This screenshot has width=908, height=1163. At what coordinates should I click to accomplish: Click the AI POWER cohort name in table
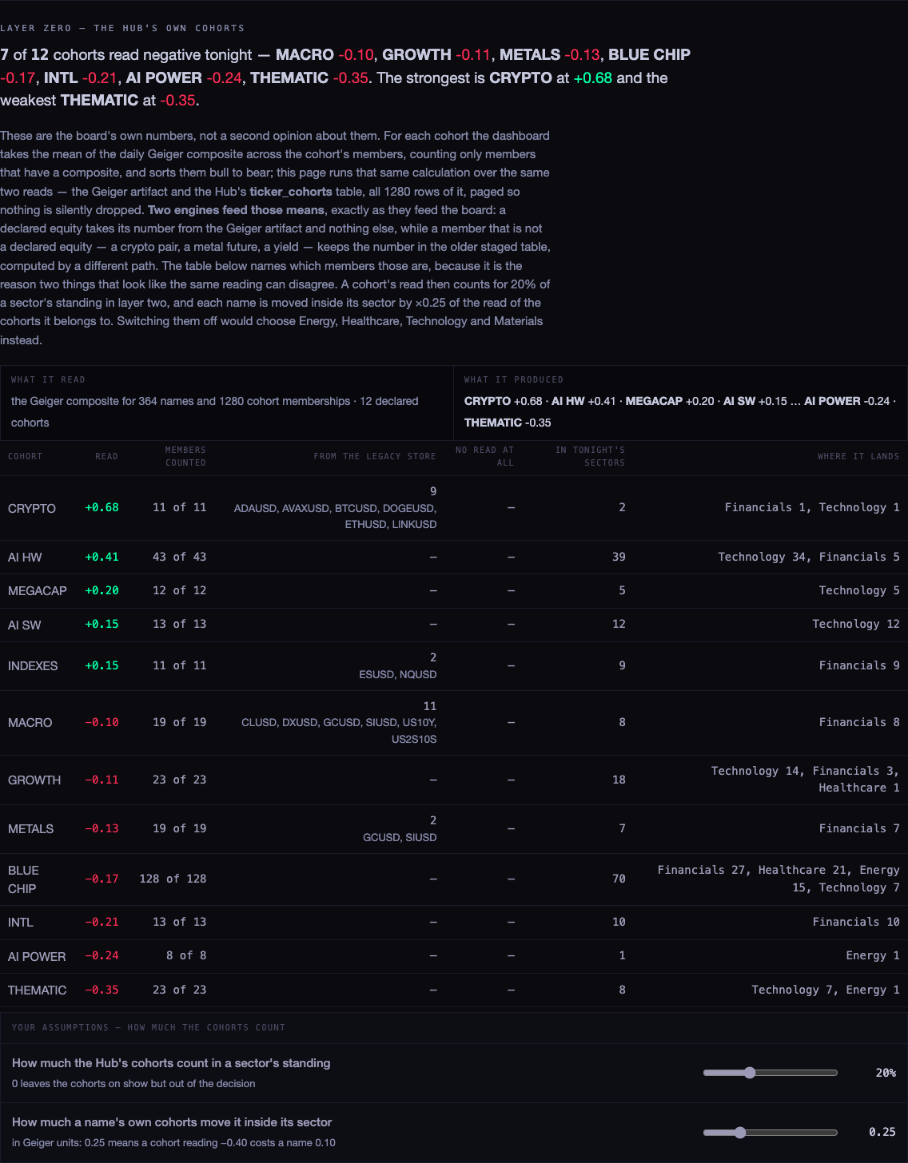click(37, 956)
